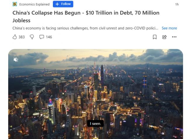Save post with the bookmark icon

(155, 37)
